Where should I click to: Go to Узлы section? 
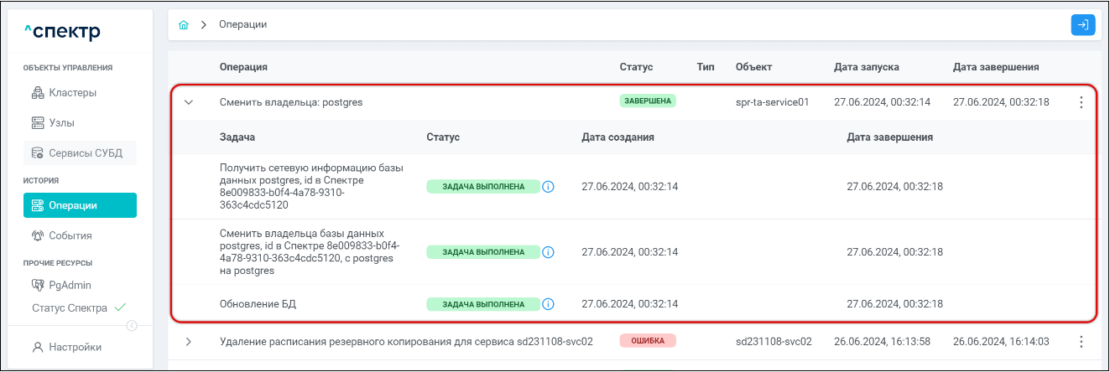[x=61, y=123]
